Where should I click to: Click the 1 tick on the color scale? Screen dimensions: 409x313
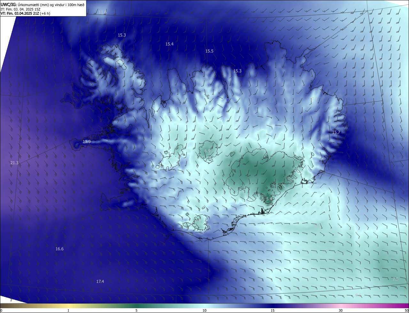point(68,310)
